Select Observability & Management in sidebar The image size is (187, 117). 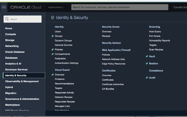pyautogui.click(x=22, y=81)
